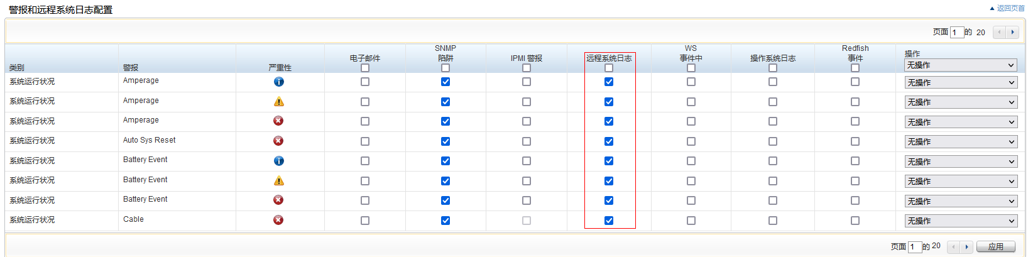Open action dropdown for Cable row
Viewport: 1028px width, 257px height.
(961, 221)
